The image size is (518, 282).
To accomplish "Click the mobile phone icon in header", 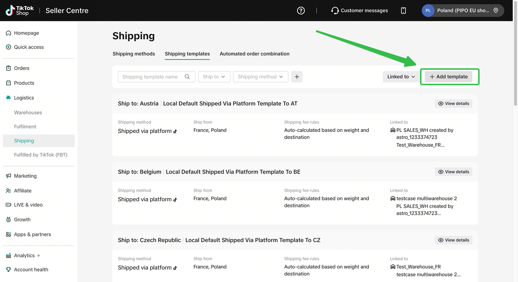I will coord(403,11).
